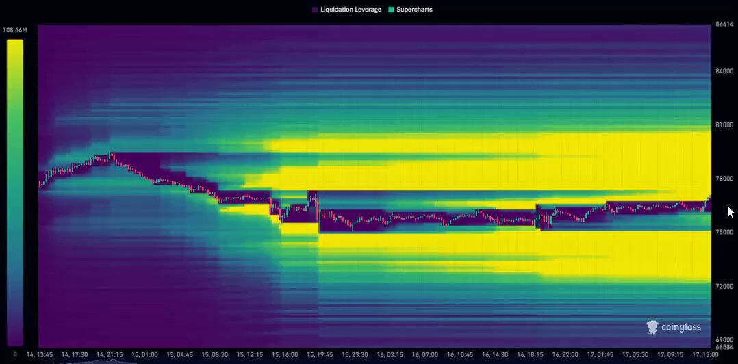The image size is (738, 364).
Task: Click the 15, 23:30 time label
Action: 355,354
